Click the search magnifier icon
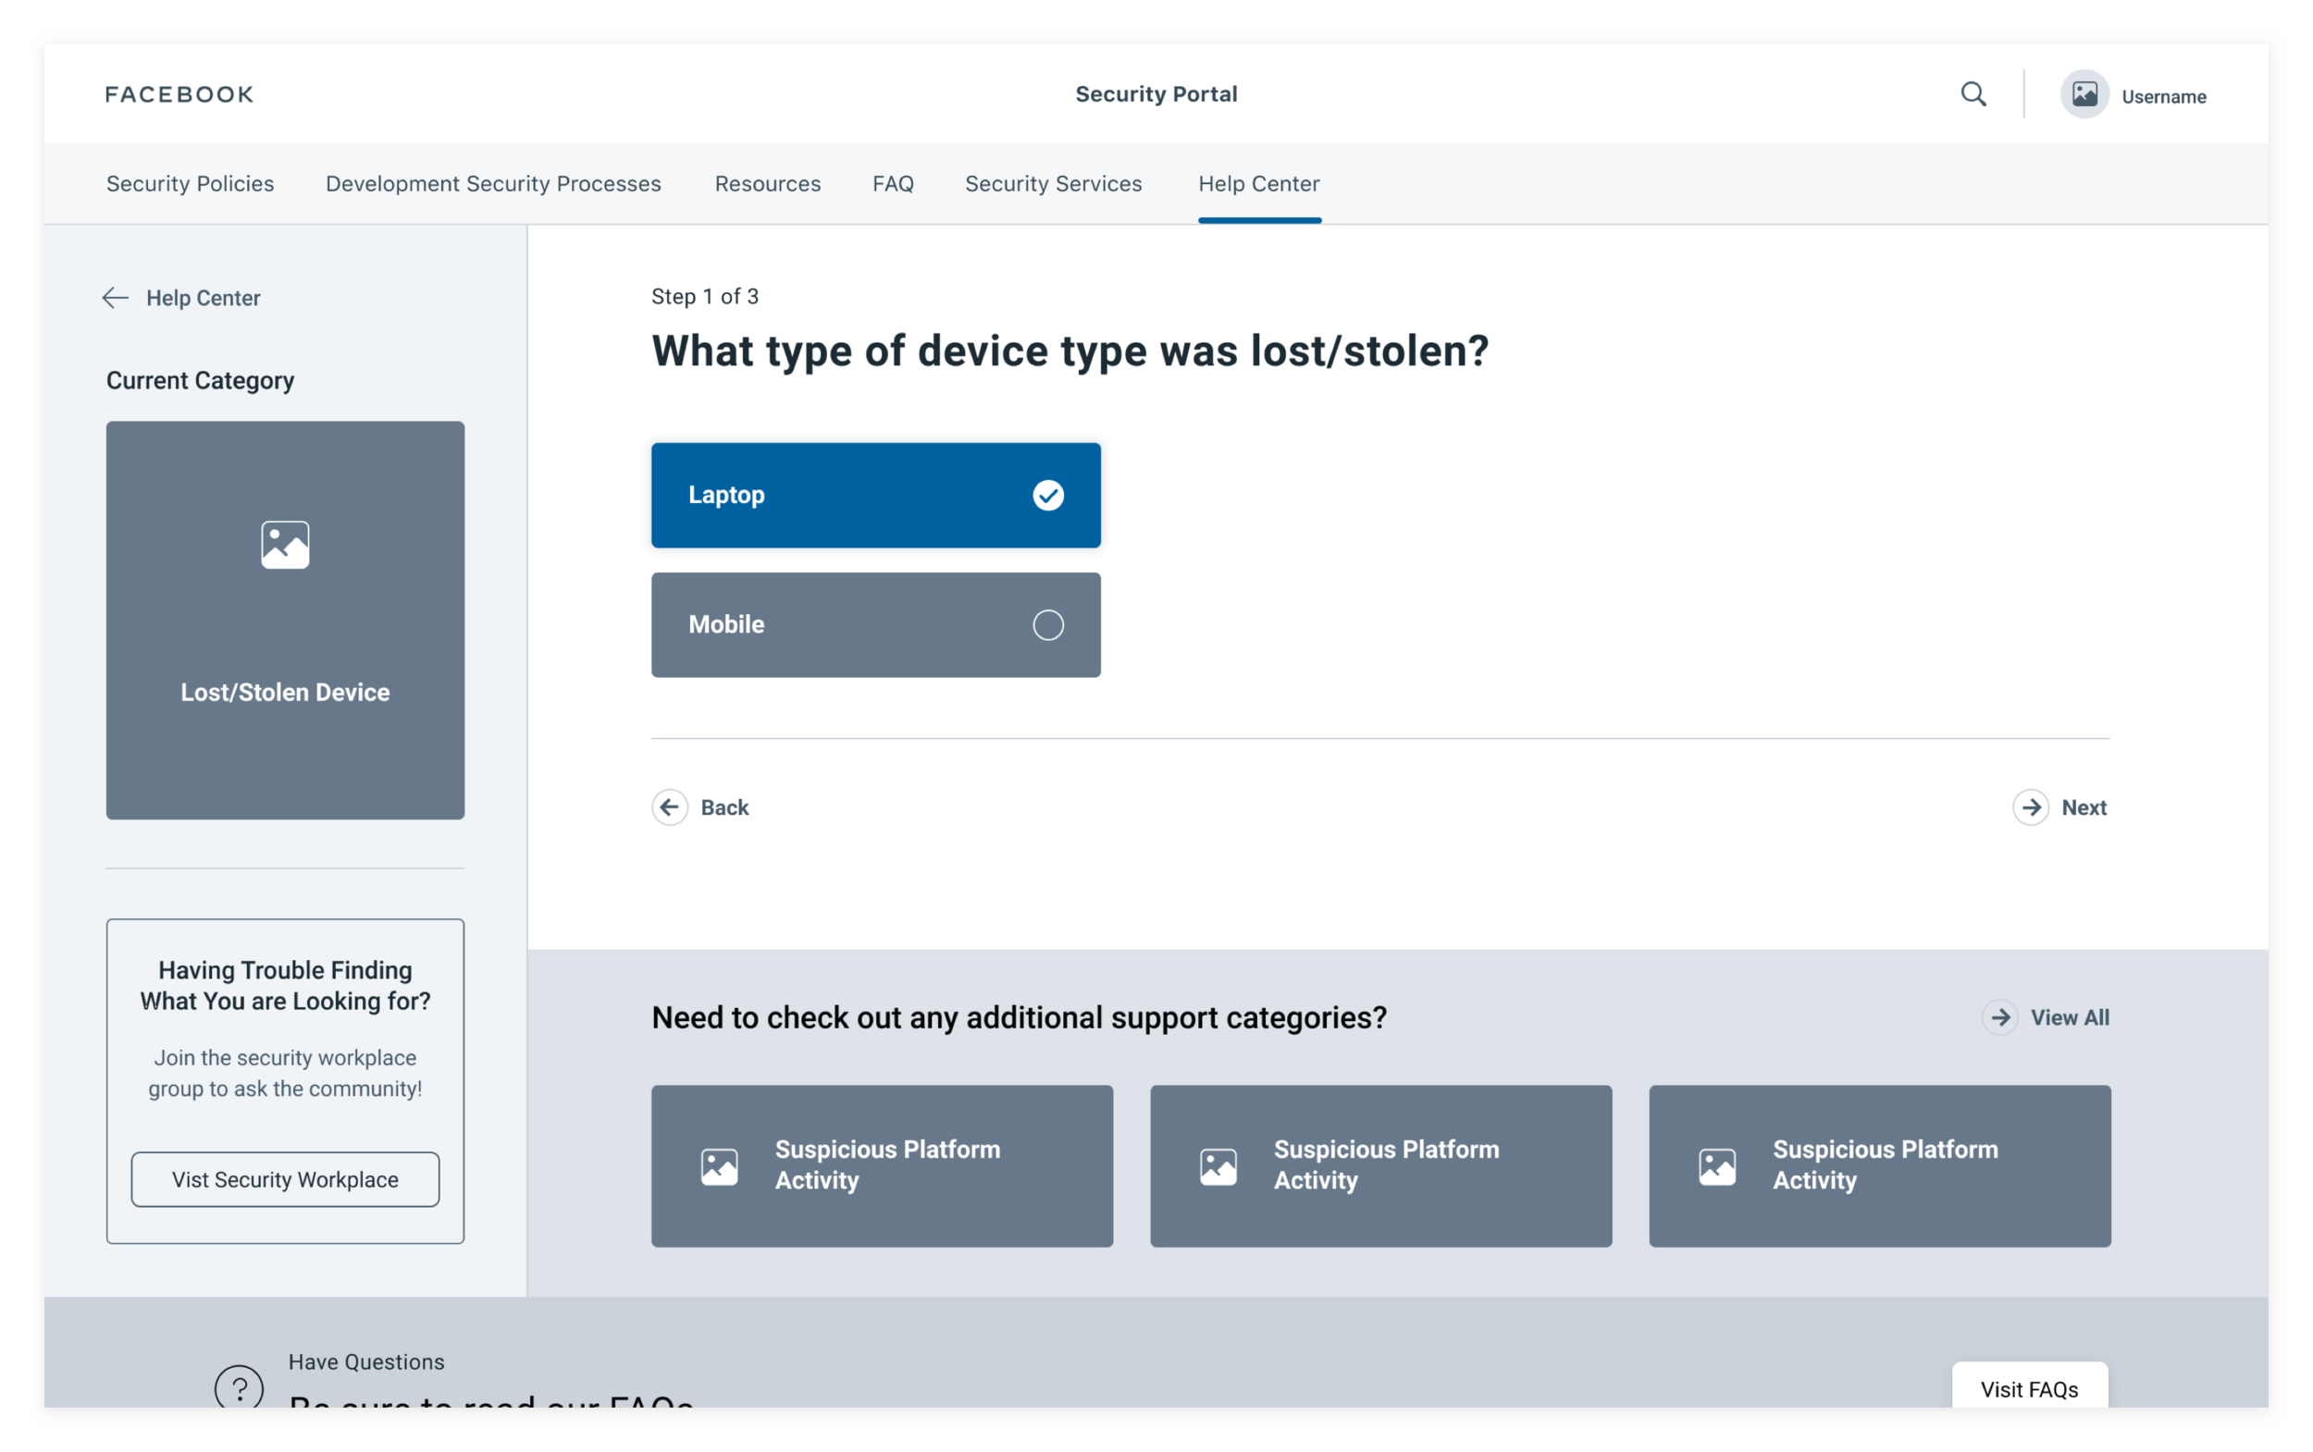 pyautogui.click(x=1973, y=94)
